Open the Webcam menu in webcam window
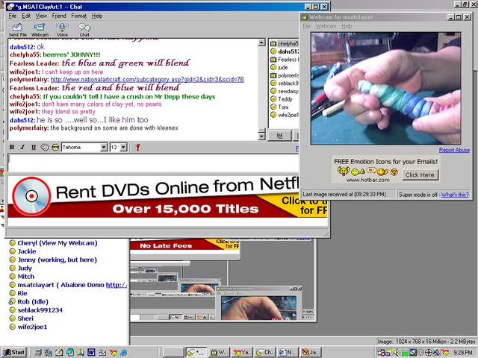478x358 pixels. tap(326, 26)
